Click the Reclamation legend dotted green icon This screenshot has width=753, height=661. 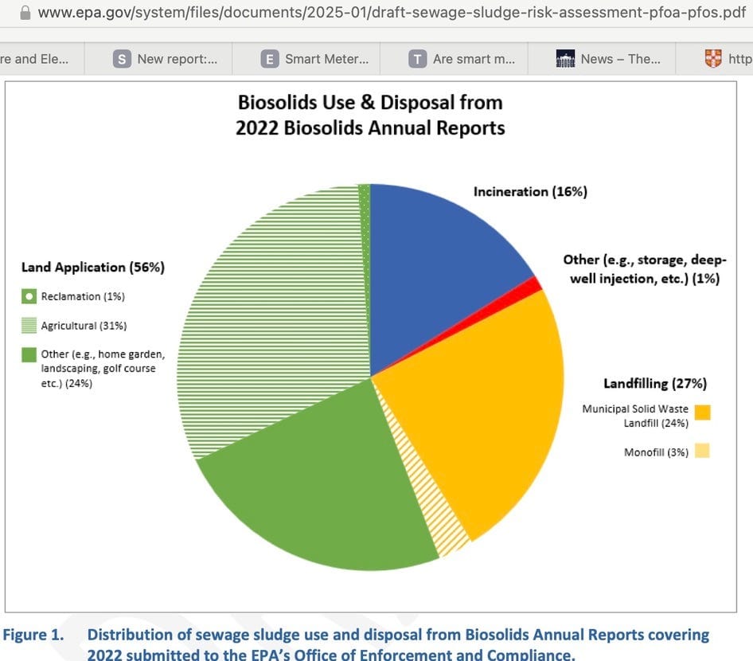pyautogui.click(x=29, y=296)
